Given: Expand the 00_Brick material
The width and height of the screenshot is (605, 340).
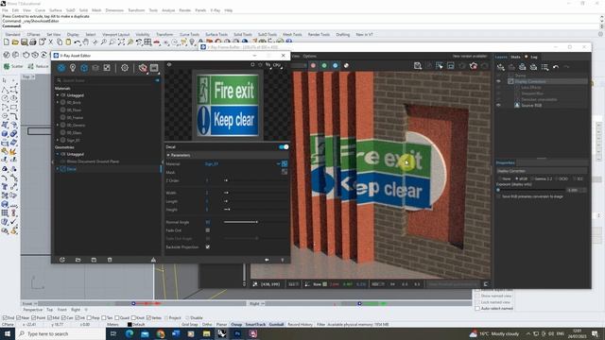Looking at the screenshot, I should (58, 103).
